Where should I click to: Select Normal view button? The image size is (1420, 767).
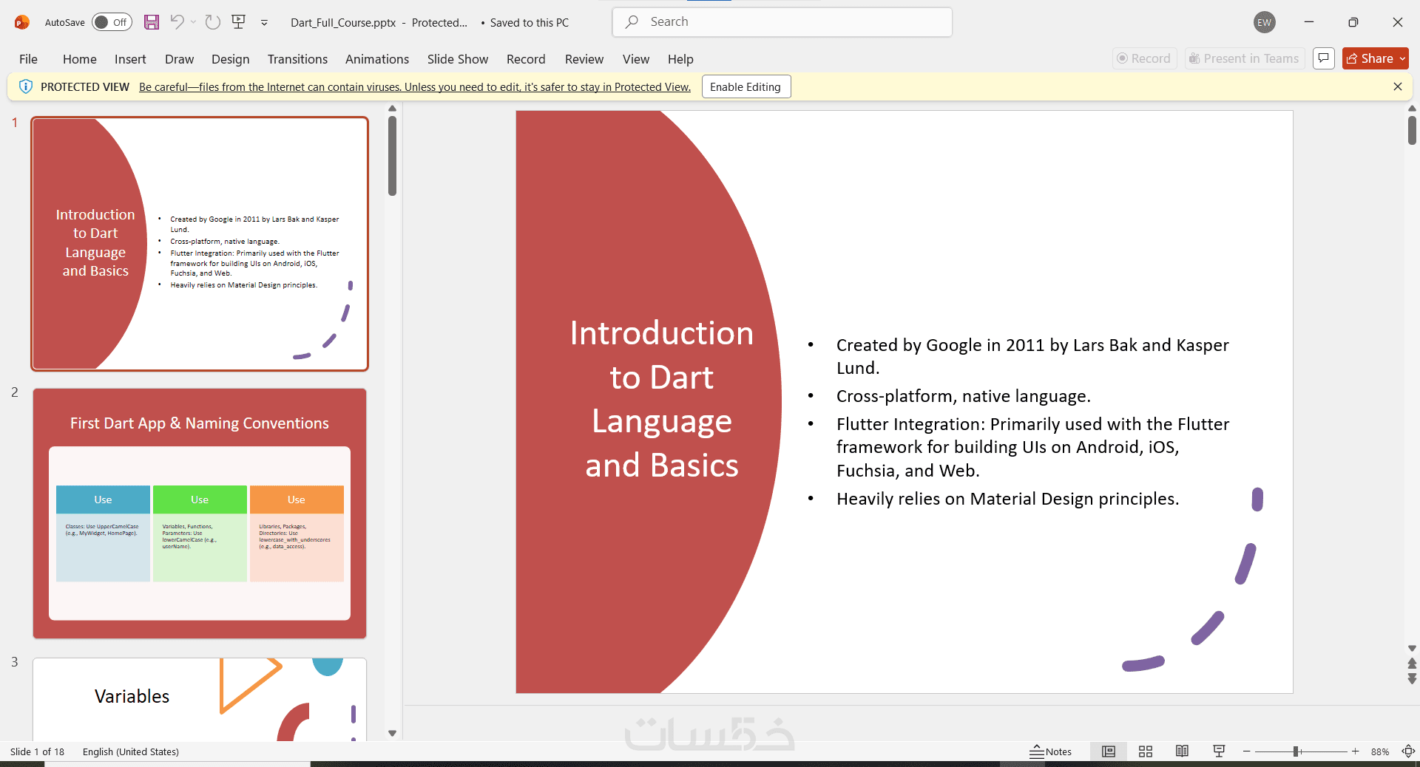pos(1109,751)
